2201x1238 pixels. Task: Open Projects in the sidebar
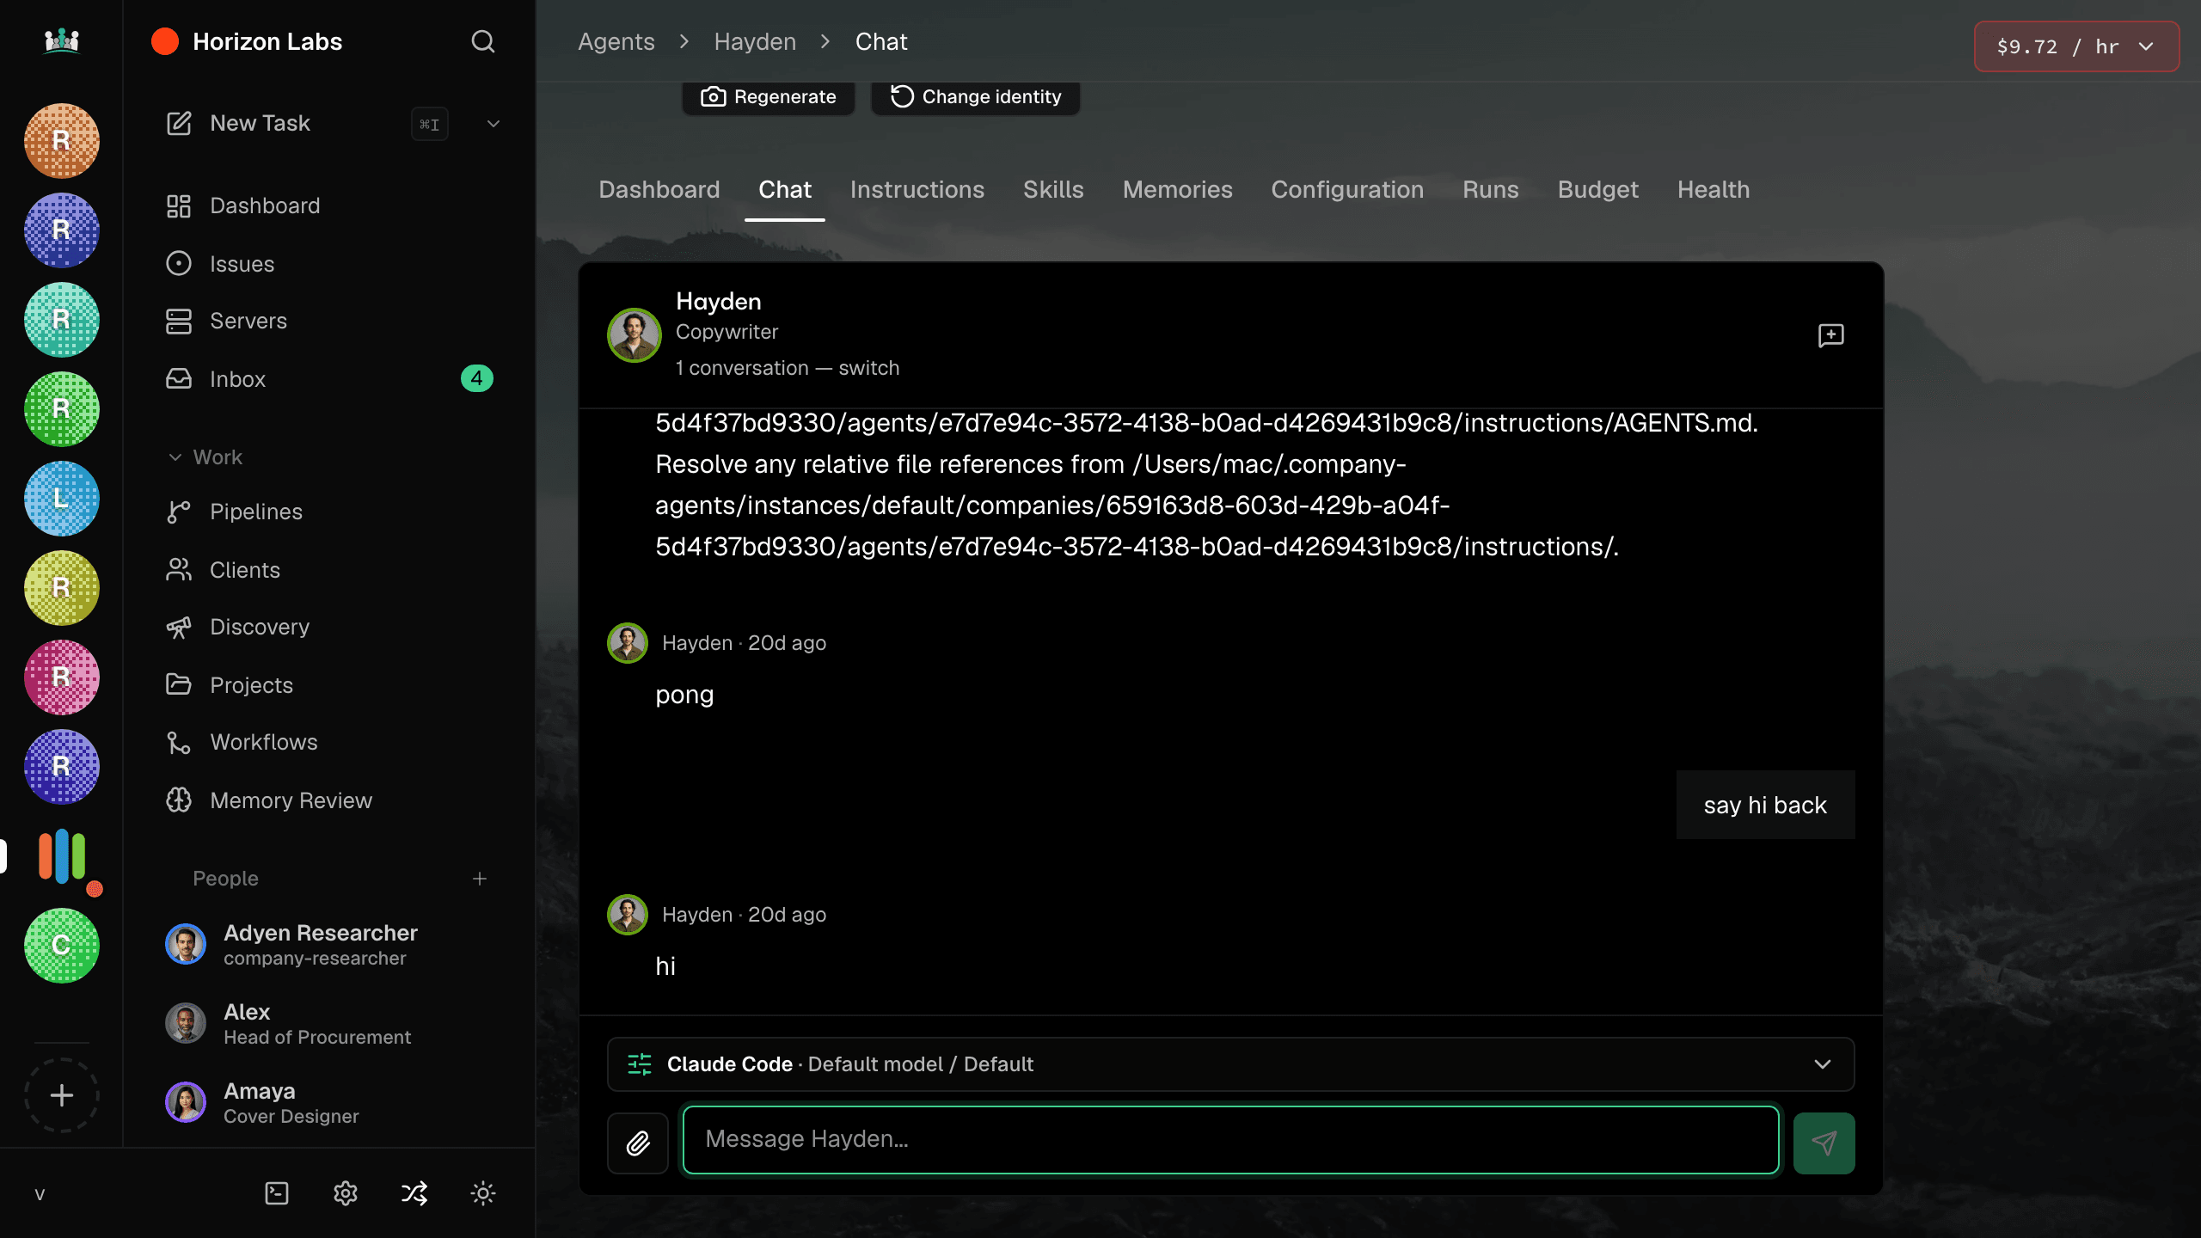pos(329,685)
